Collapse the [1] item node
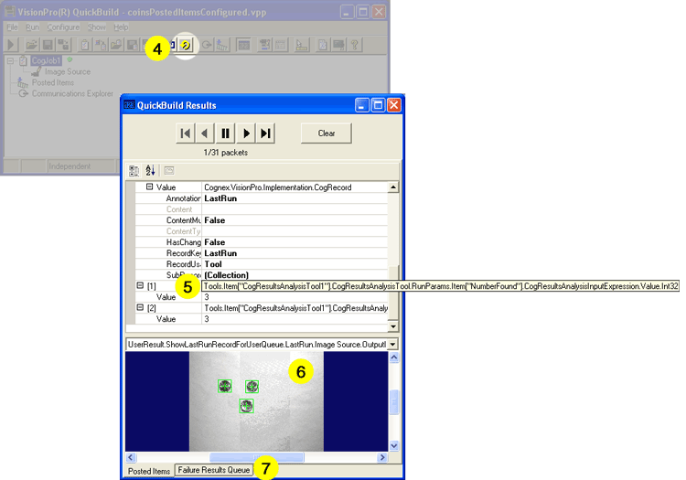The height and width of the screenshot is (480, 686). (140, 285)
